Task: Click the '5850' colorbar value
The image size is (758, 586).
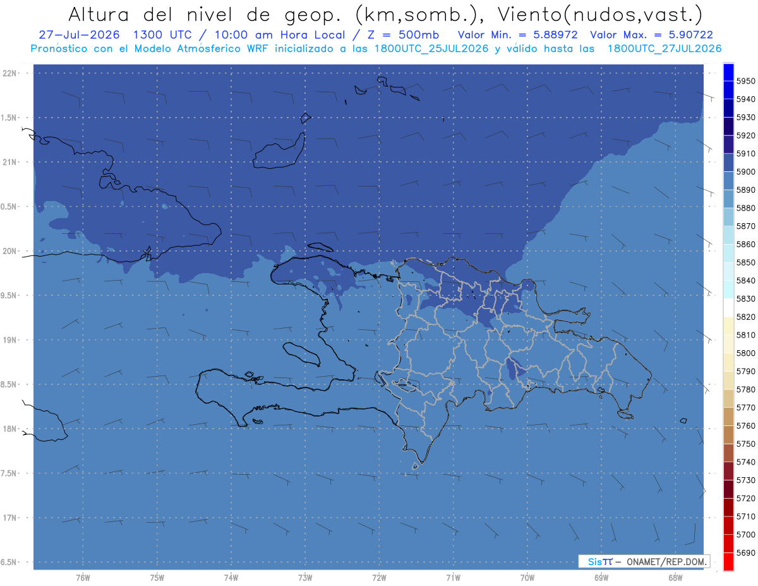Action: click(x=746, y=262)
